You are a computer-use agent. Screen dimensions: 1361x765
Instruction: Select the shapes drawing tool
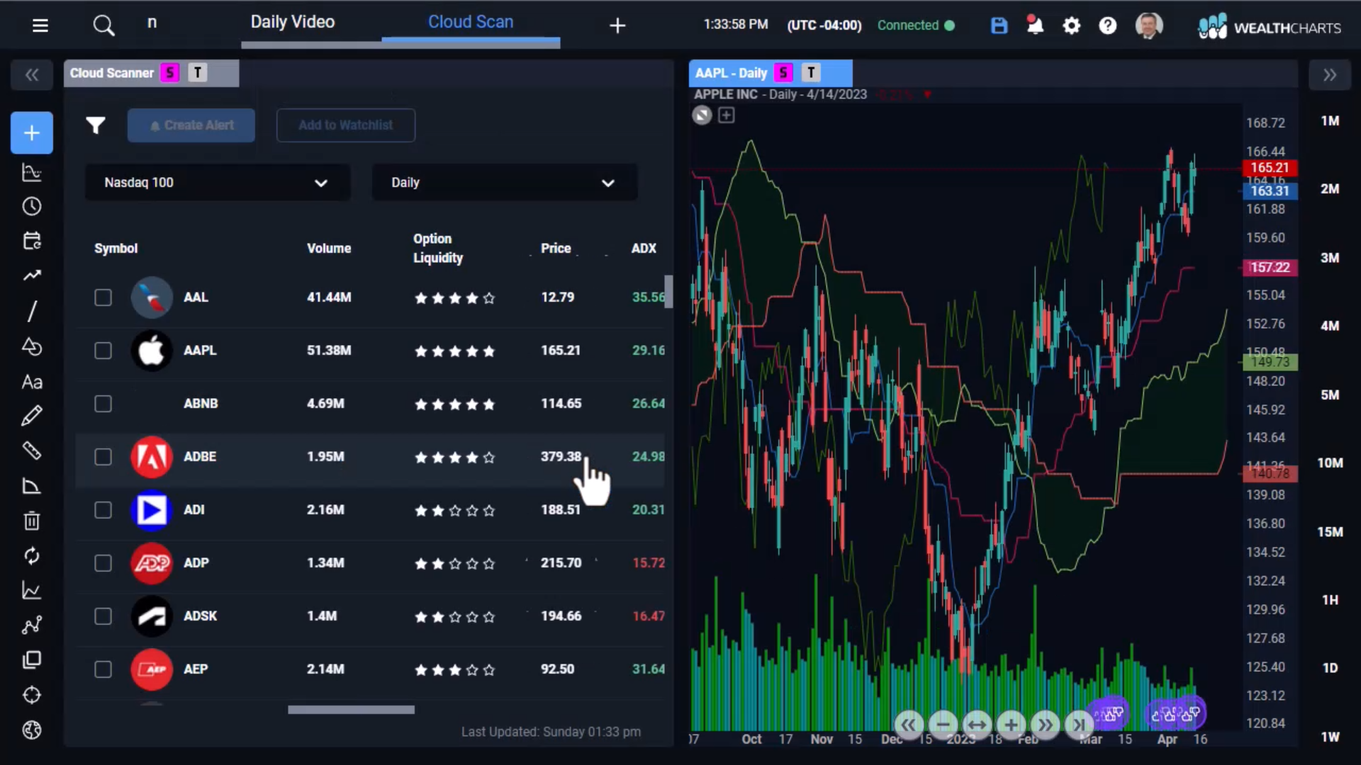(x=32, y=346)
